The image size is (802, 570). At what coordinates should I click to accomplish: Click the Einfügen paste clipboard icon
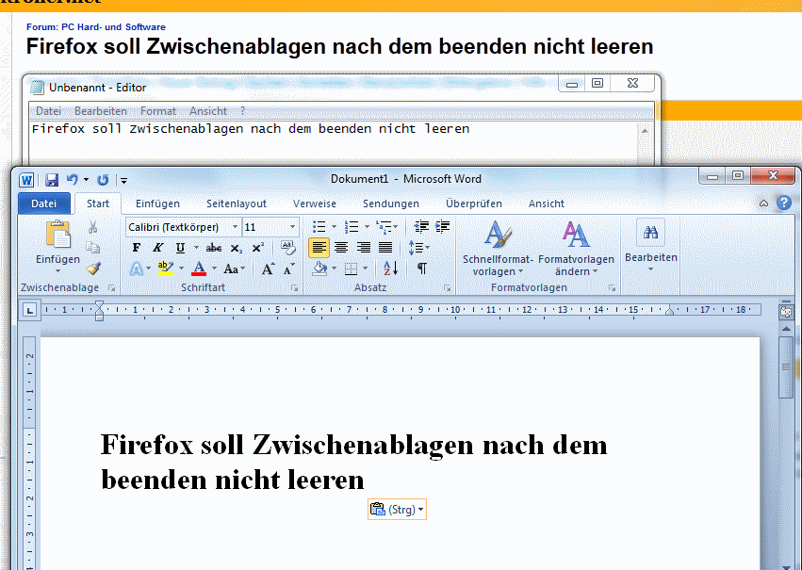point(57,236)
